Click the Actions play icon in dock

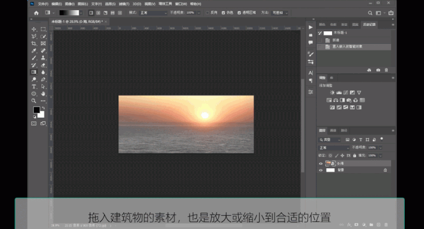click(311, 27)
